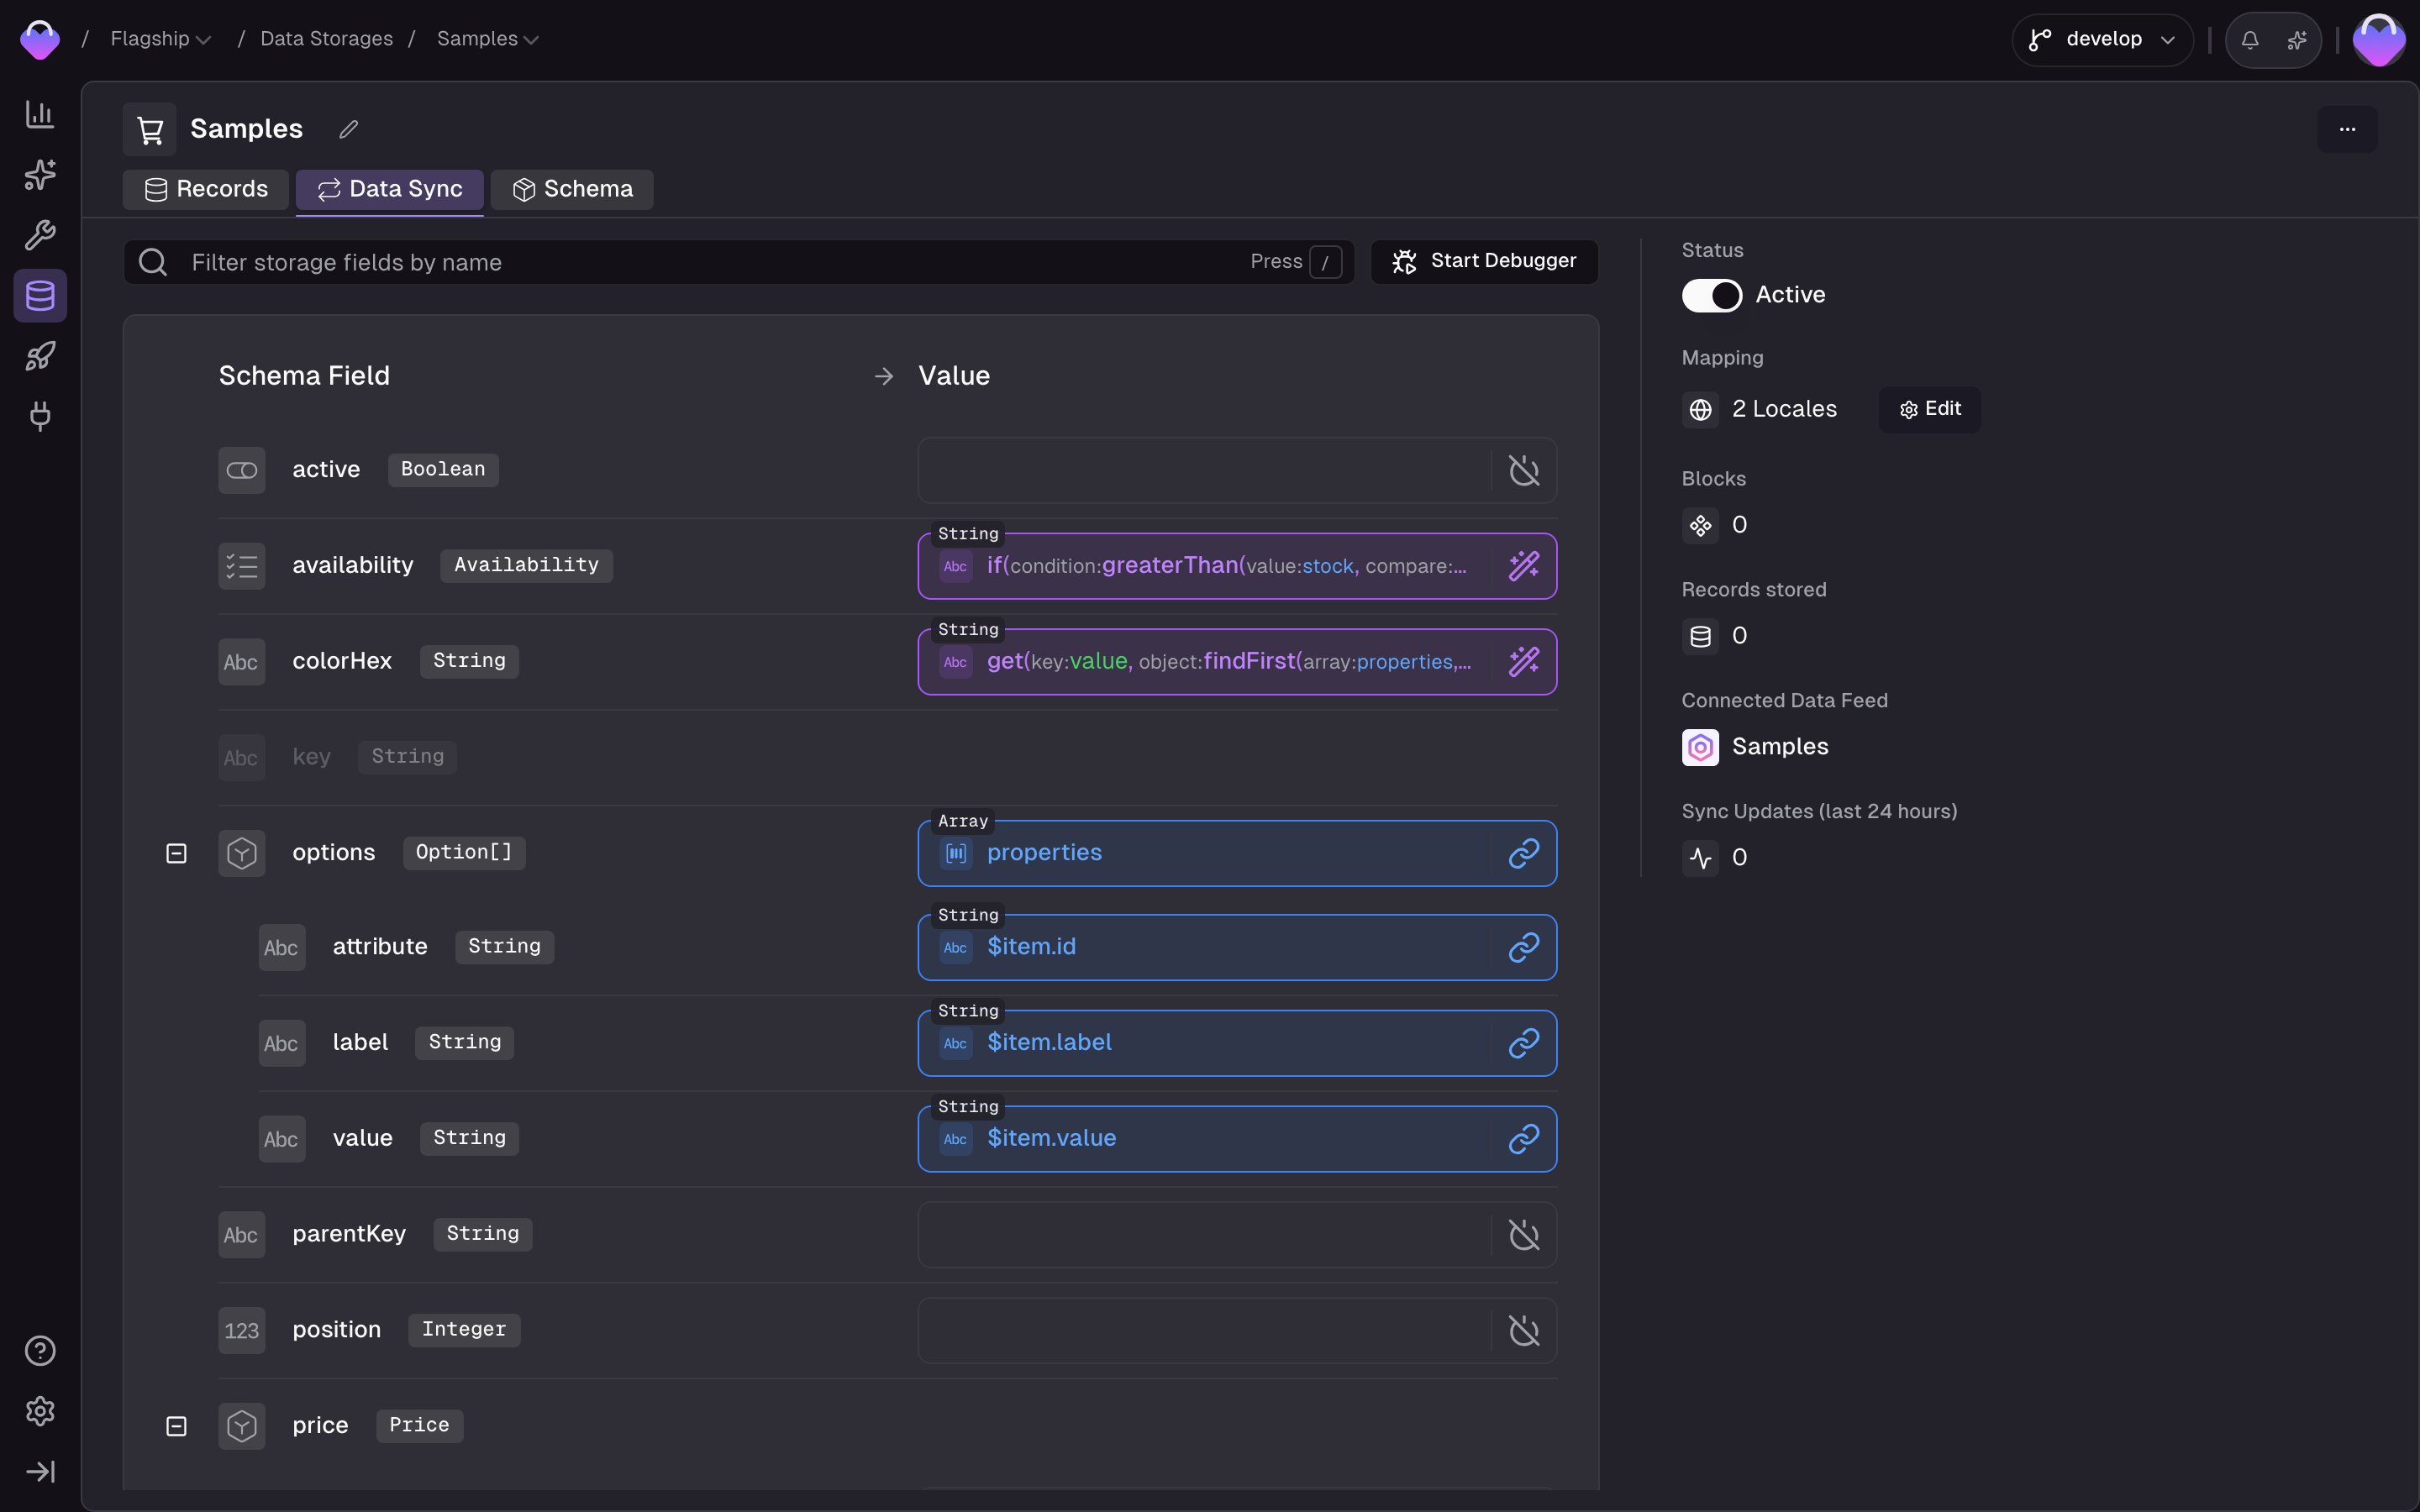Click the pencil icon next to Samples title
The image size is (2420, 1512).
348,129
